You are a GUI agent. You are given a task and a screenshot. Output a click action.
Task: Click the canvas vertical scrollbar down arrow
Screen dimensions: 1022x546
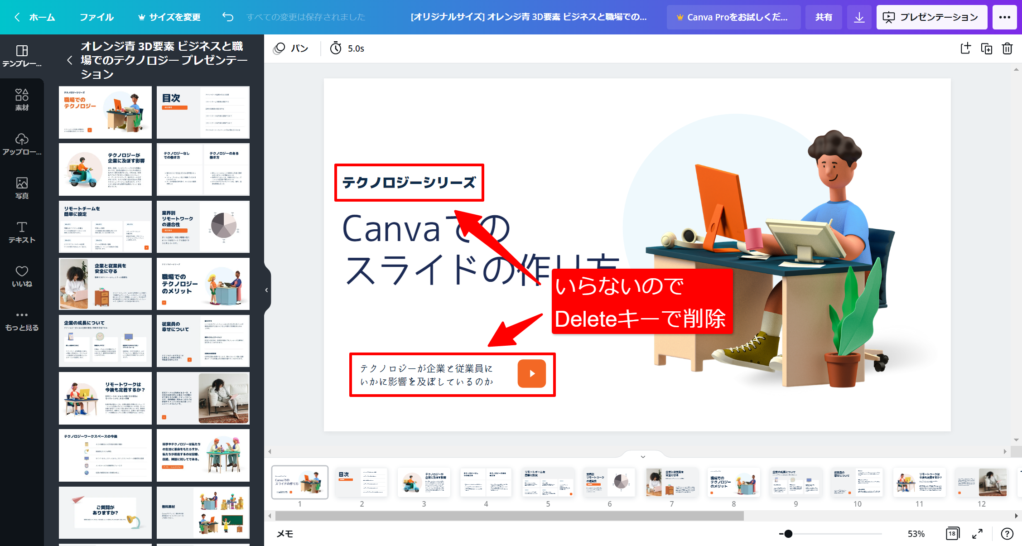pos(1016,440)
